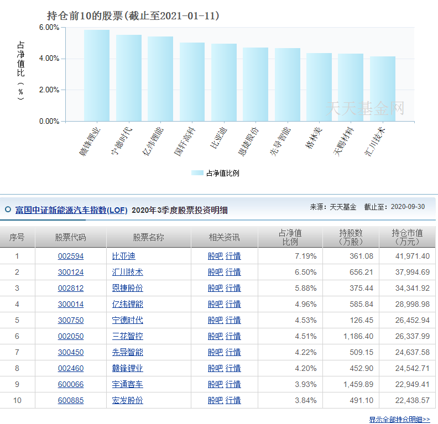The image size is (438, 424).
Task: Click 行情 link in 恩捷股份 row
Action: [x=233, y=288]
